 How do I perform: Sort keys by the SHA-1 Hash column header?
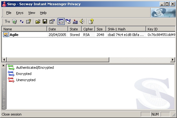point(126,29)
